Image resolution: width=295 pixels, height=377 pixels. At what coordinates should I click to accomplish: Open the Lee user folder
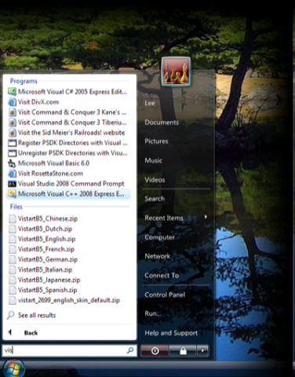(x=150, y=103)
